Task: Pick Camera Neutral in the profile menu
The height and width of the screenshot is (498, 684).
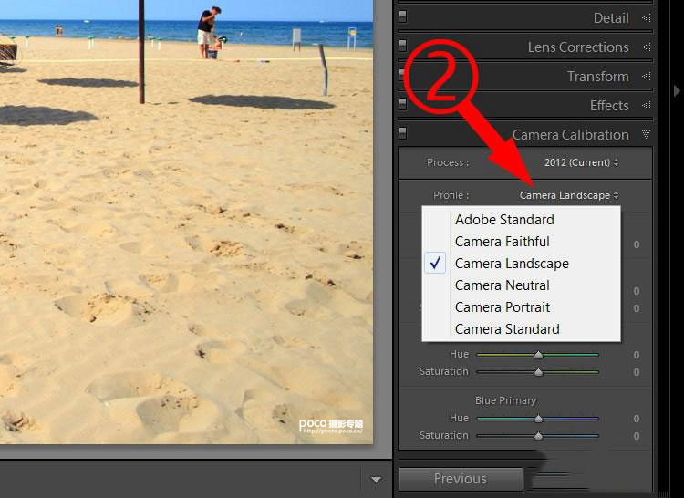Action: pyautogui.click(x=502, y=285)
